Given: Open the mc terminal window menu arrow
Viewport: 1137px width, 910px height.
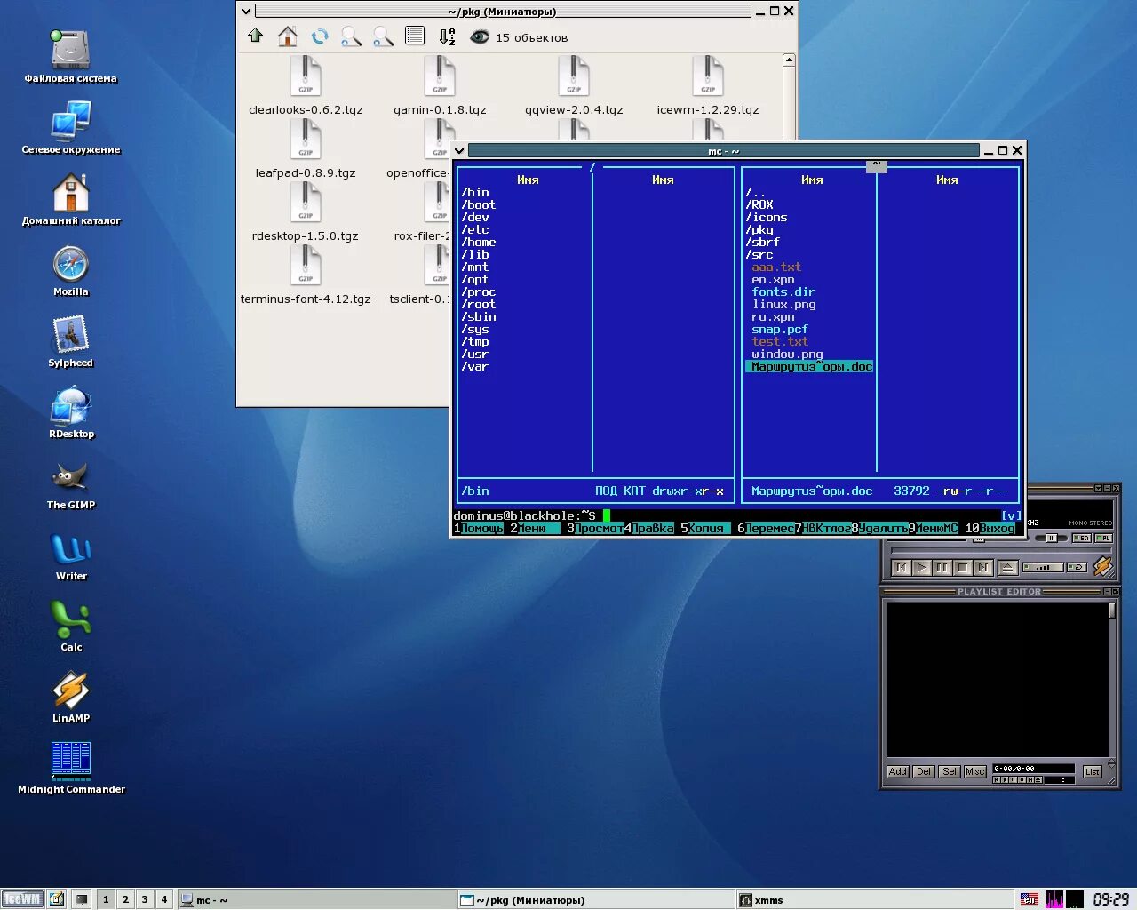Looking at the screenshot, I should pyautogui.click(x=459, y=151).
